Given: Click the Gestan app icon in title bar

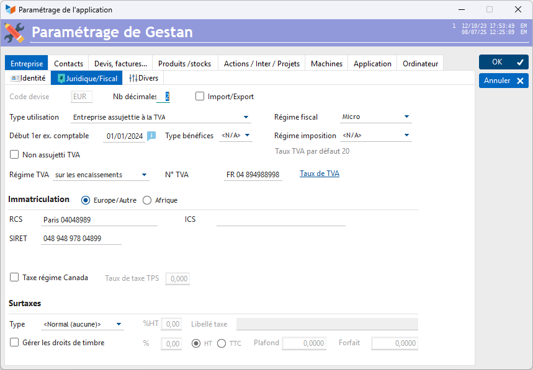Looking at the screenshot, I should 11,10.
